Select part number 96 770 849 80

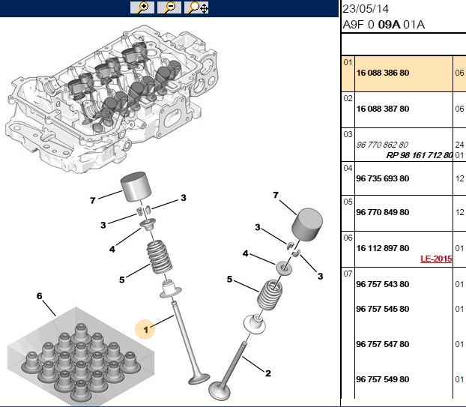click(383, 212)
